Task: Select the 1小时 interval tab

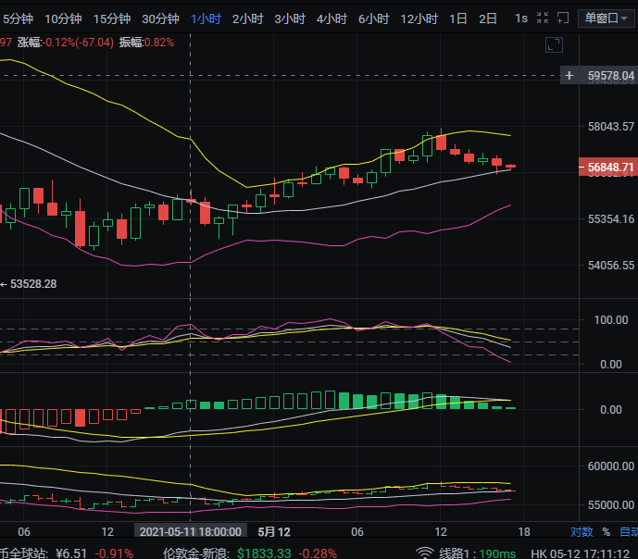Action: click(205, 19)
